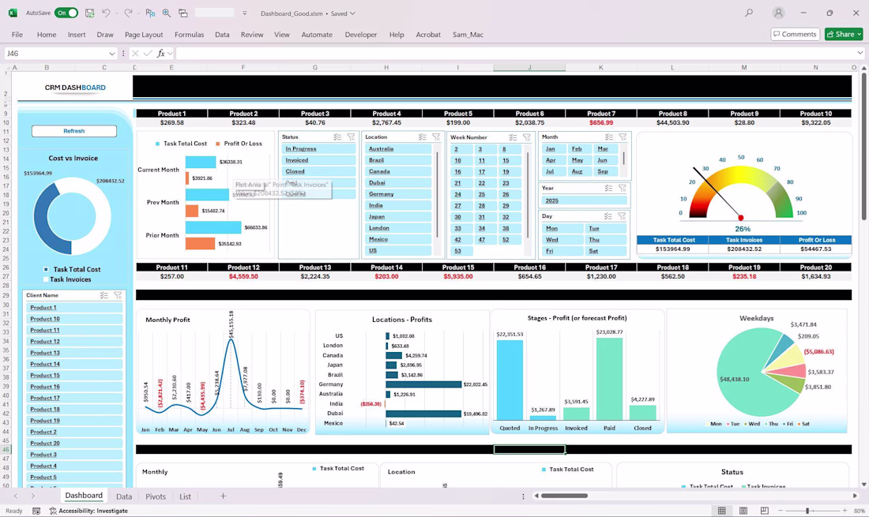Image resolution: width=869 pixels, height=517 pixels.
Task: Add a new sheet with plus button
Action: [223, 496]
